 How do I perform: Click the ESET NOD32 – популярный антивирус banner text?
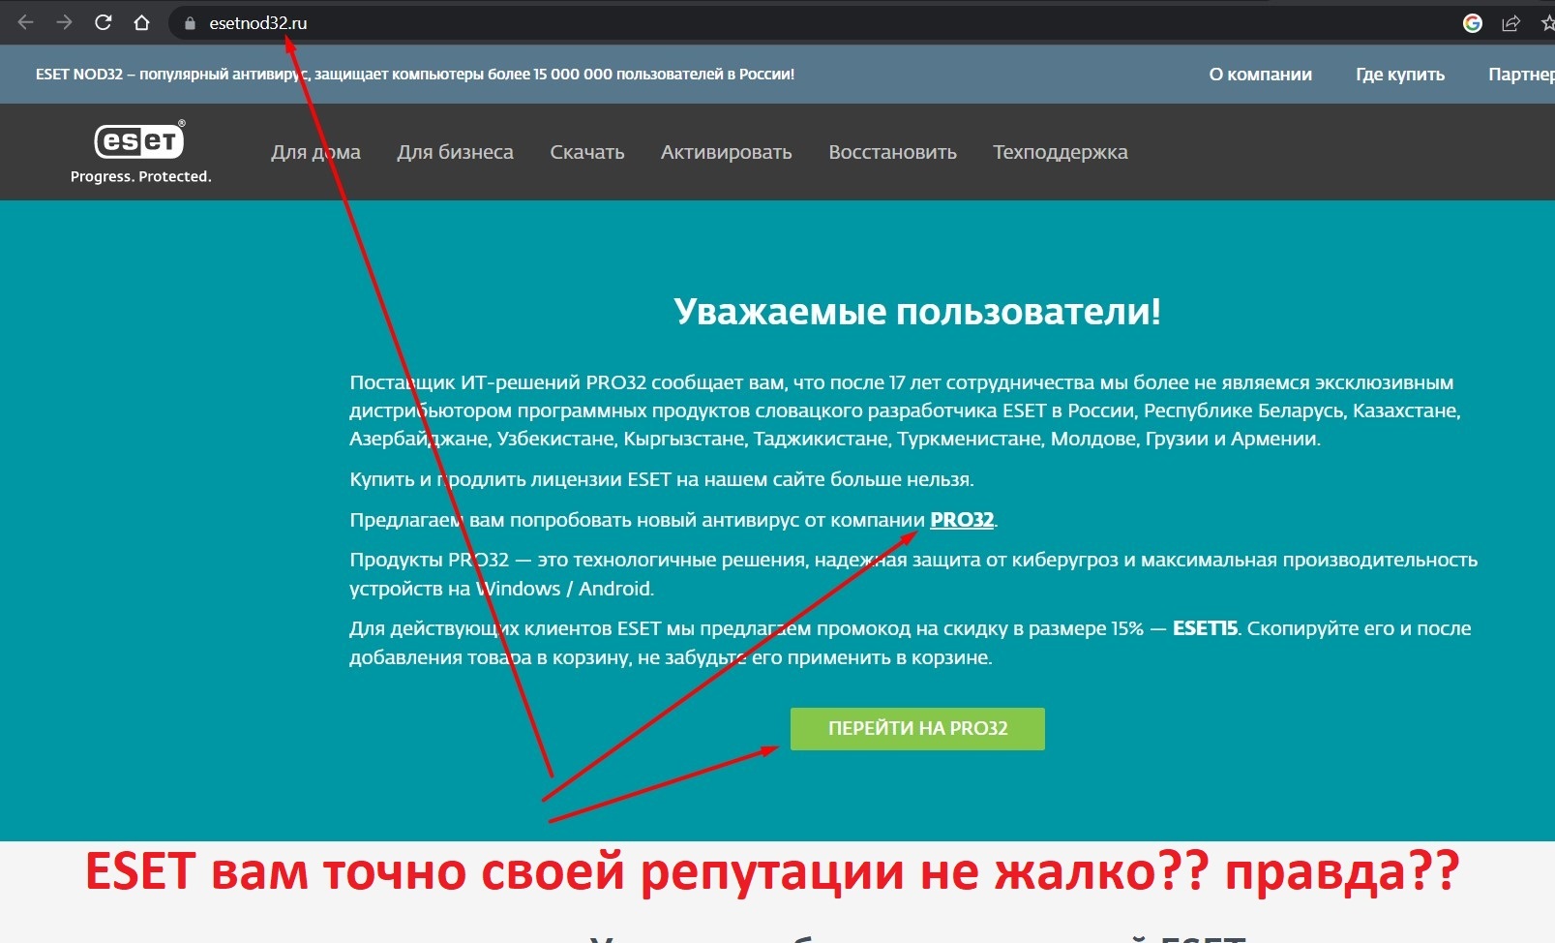click(x=414, y=75)
